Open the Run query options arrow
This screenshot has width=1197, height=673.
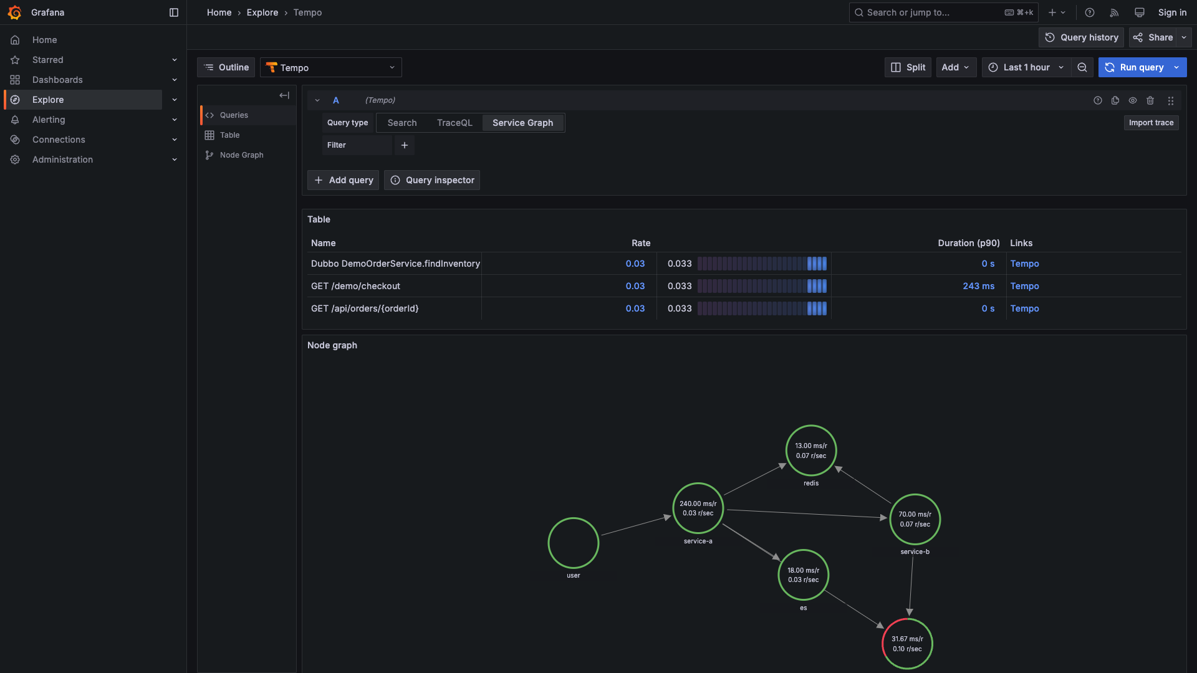pyautogui.click(x=1177, y=67)
